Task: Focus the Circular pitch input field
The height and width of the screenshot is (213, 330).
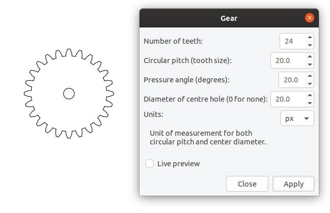Action: click(x=288, y=60)
